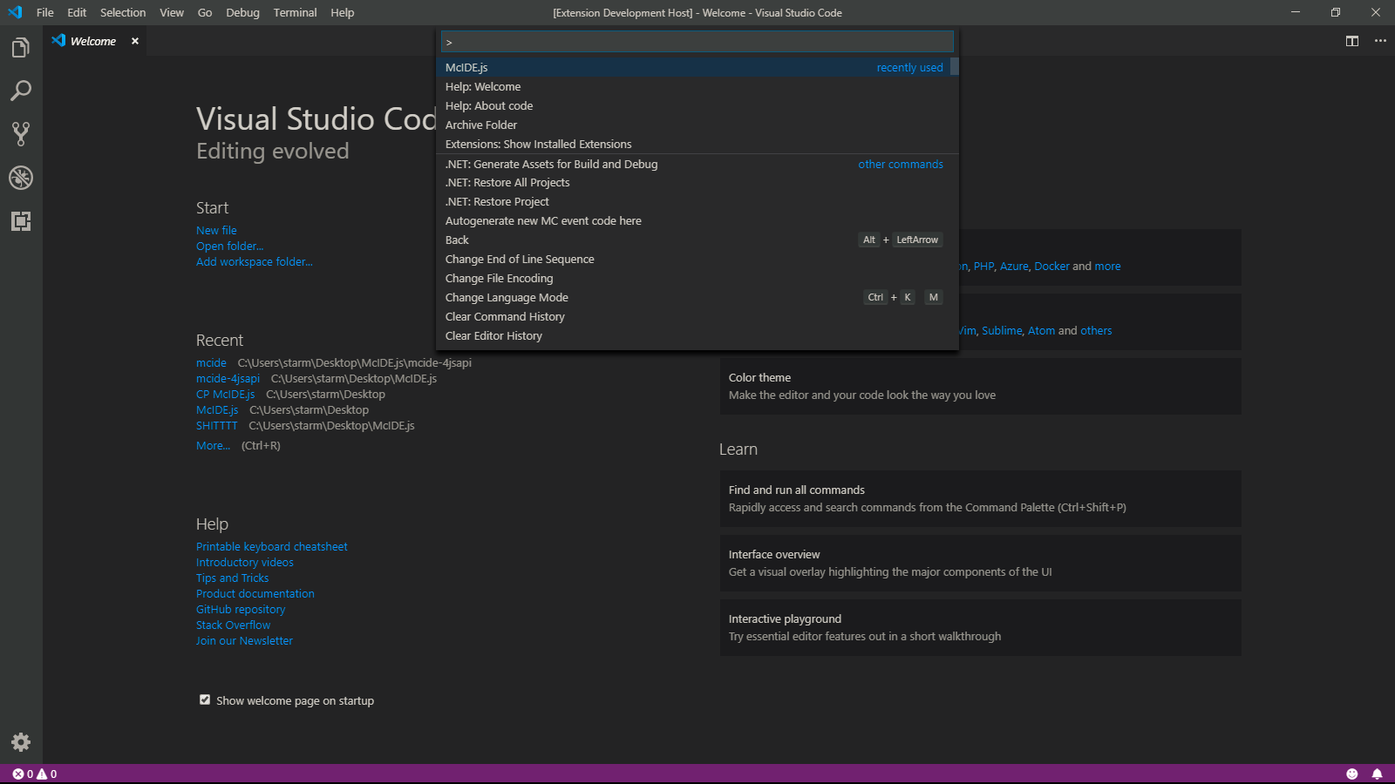This screenshot has width=1395, height=784.
Task: Run Change Language Mode command
Action: click(x=694, y=297)
